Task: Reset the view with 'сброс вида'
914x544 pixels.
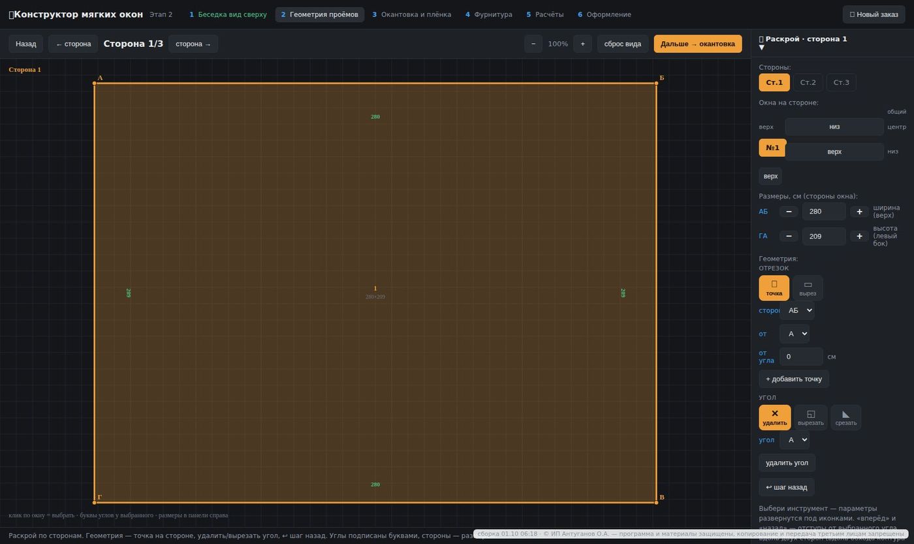Action: coord(623,44)
